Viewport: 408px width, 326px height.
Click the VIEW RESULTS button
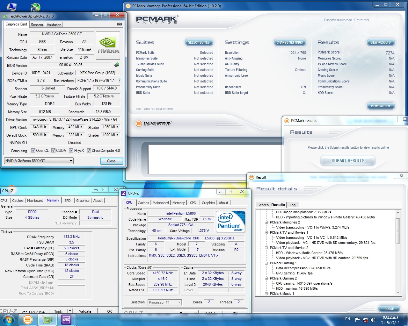pos(380,42)
